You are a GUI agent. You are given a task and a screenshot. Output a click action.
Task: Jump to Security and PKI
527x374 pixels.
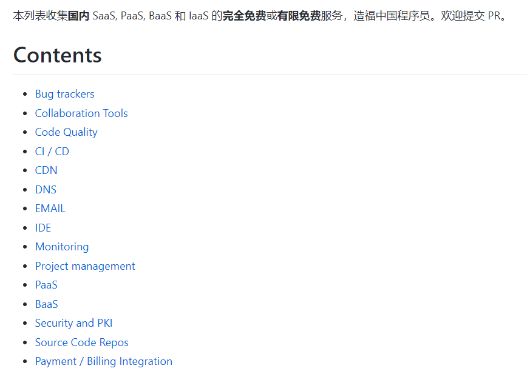click(73, 323)
